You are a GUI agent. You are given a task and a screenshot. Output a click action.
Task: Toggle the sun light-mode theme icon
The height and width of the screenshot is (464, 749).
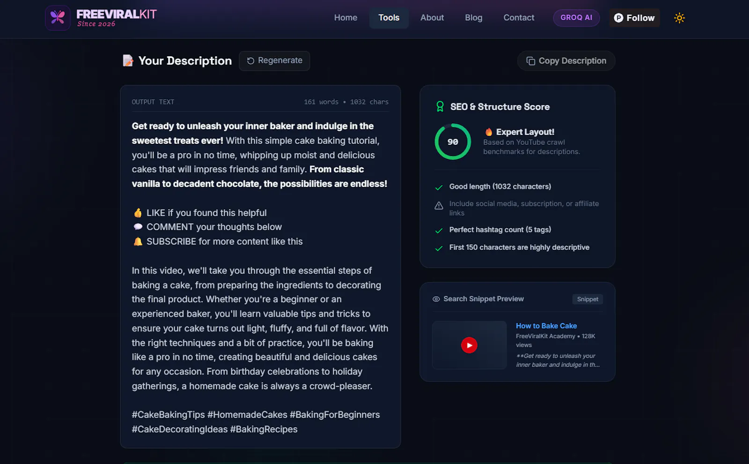(679, 18)
